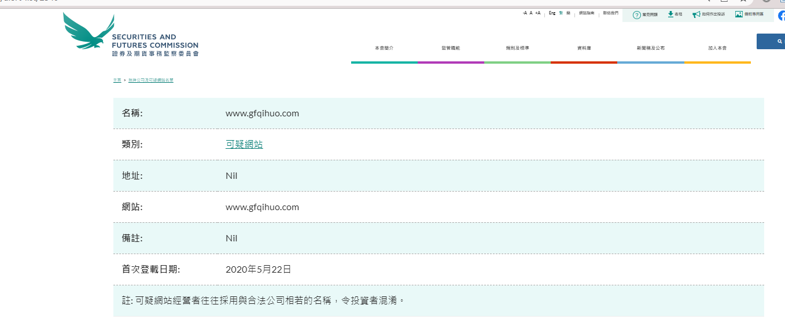
Task: Switch language to Eng
Action: 552,13
